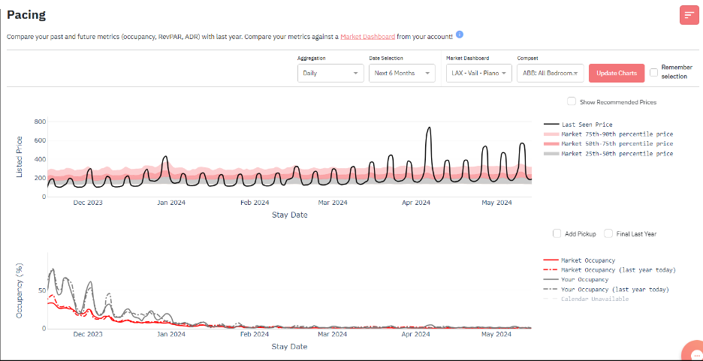Click the Last Seen Price legend line

pyautogui.click(x=551, y=125)
